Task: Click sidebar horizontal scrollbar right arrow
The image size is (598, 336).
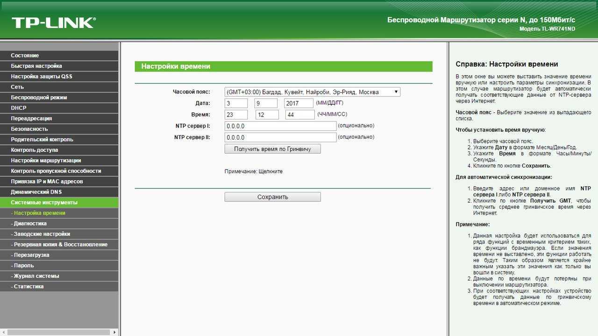Action: (115, 332)
